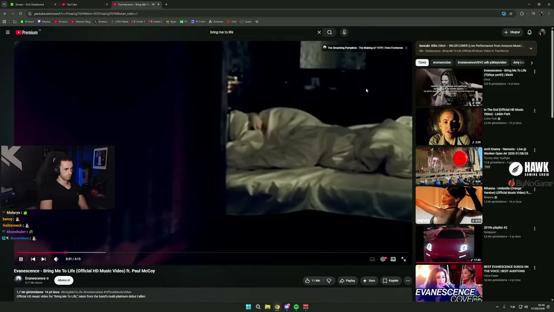Open options for In The End video

[x=535, y=111]
